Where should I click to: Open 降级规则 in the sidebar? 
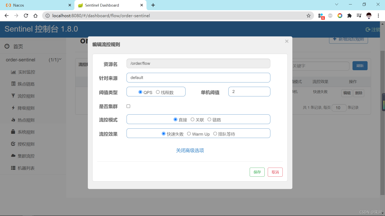[23, 108]
